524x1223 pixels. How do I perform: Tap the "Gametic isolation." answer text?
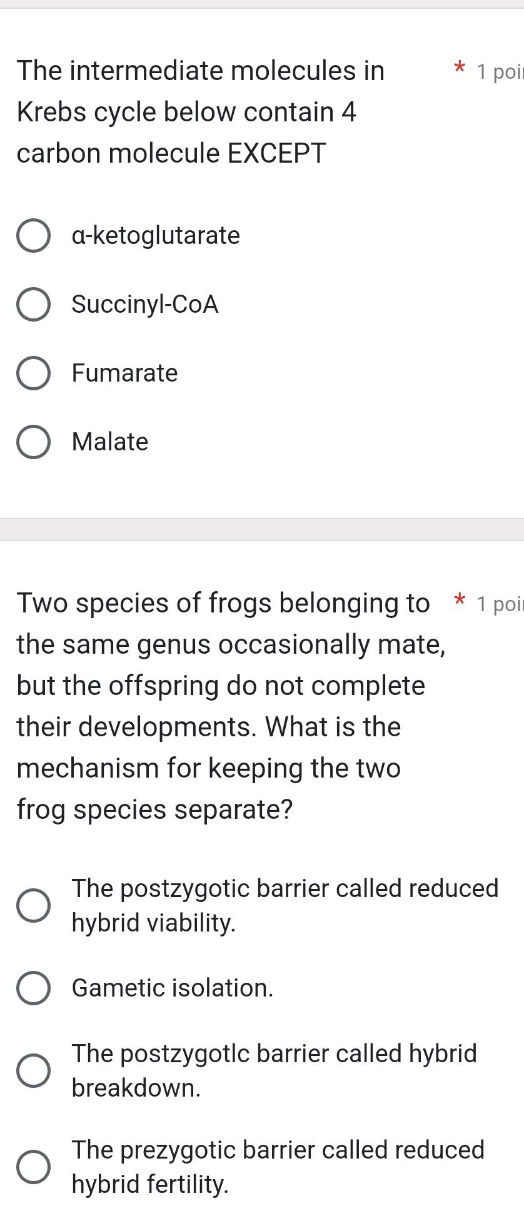click(x=173, y=988)
